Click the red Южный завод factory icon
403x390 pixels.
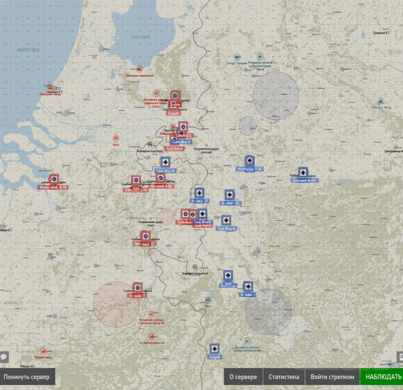[43, 351]
